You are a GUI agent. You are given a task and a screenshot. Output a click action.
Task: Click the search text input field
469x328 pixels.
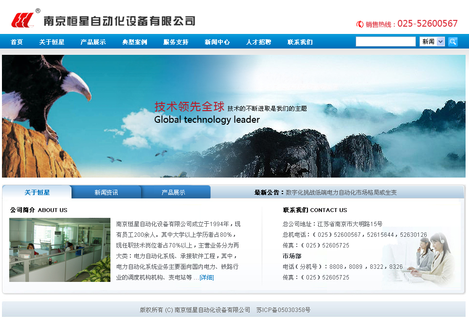click(x=385, y=42)
